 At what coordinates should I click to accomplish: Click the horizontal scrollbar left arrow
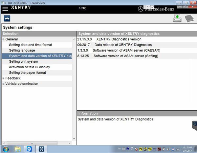4,143
